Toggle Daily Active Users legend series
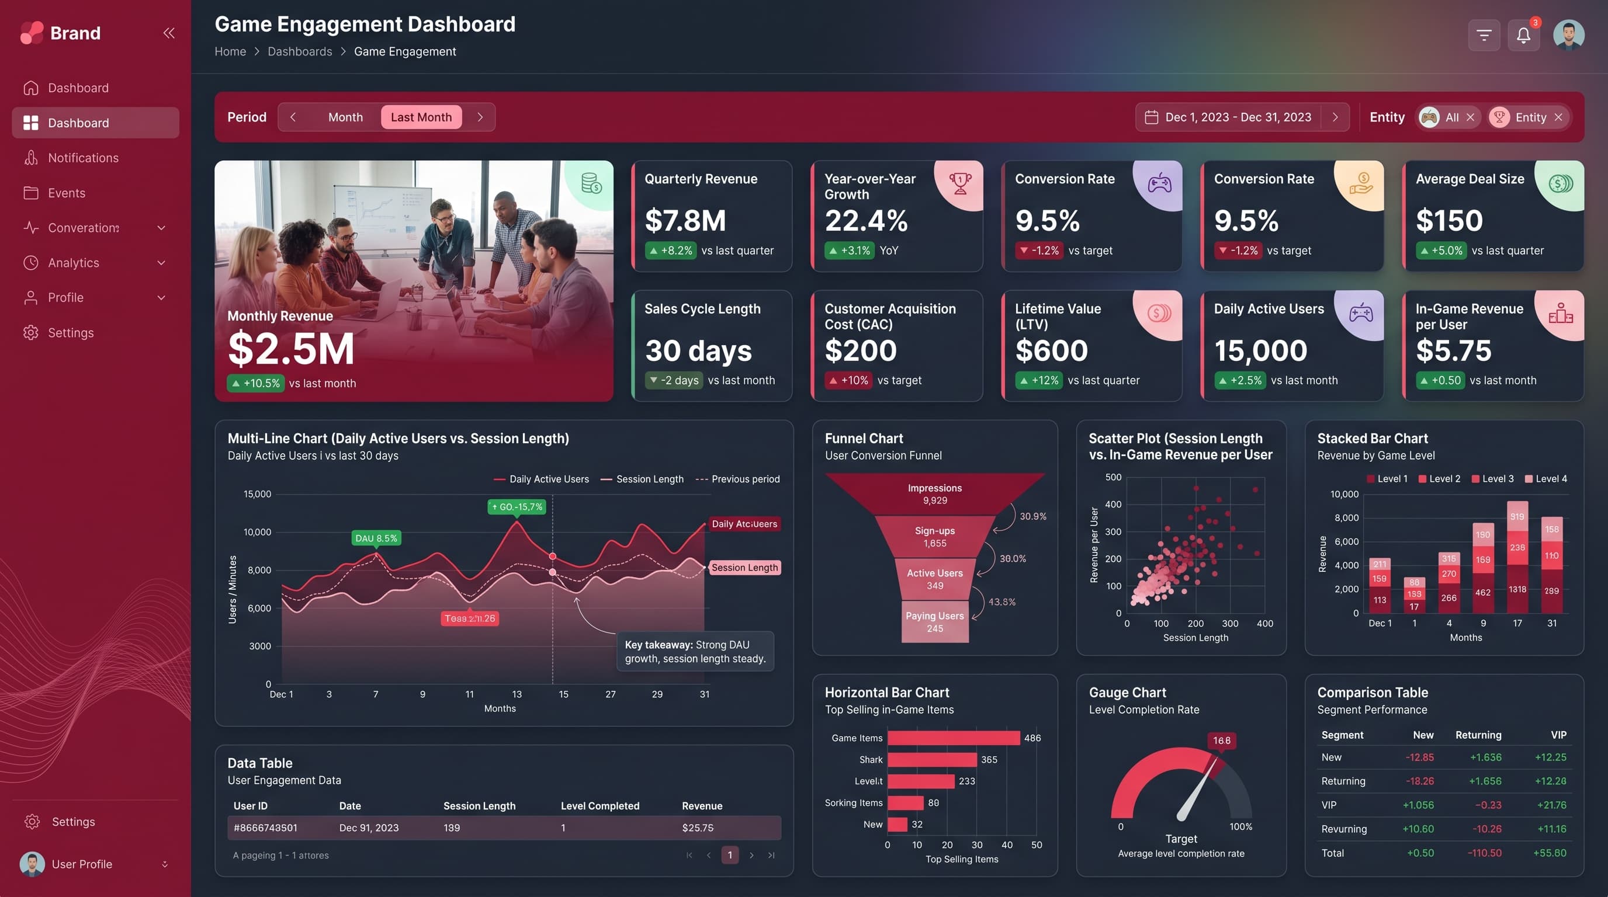The image size is (1608, 897). coord(541,479)
